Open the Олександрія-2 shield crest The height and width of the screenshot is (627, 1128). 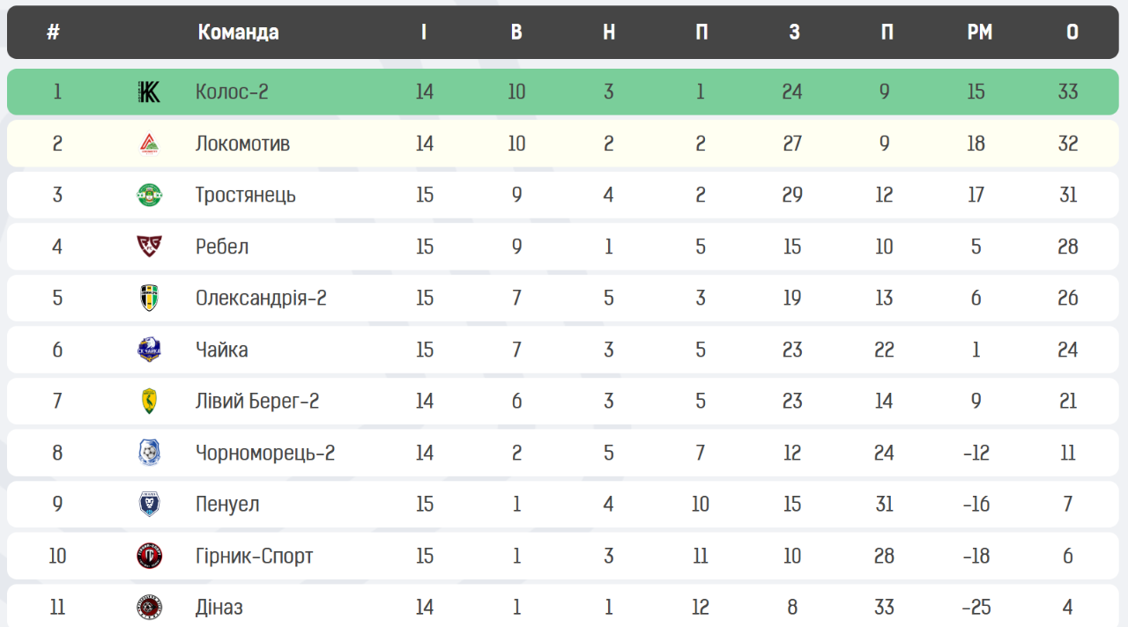click(149, 298)
